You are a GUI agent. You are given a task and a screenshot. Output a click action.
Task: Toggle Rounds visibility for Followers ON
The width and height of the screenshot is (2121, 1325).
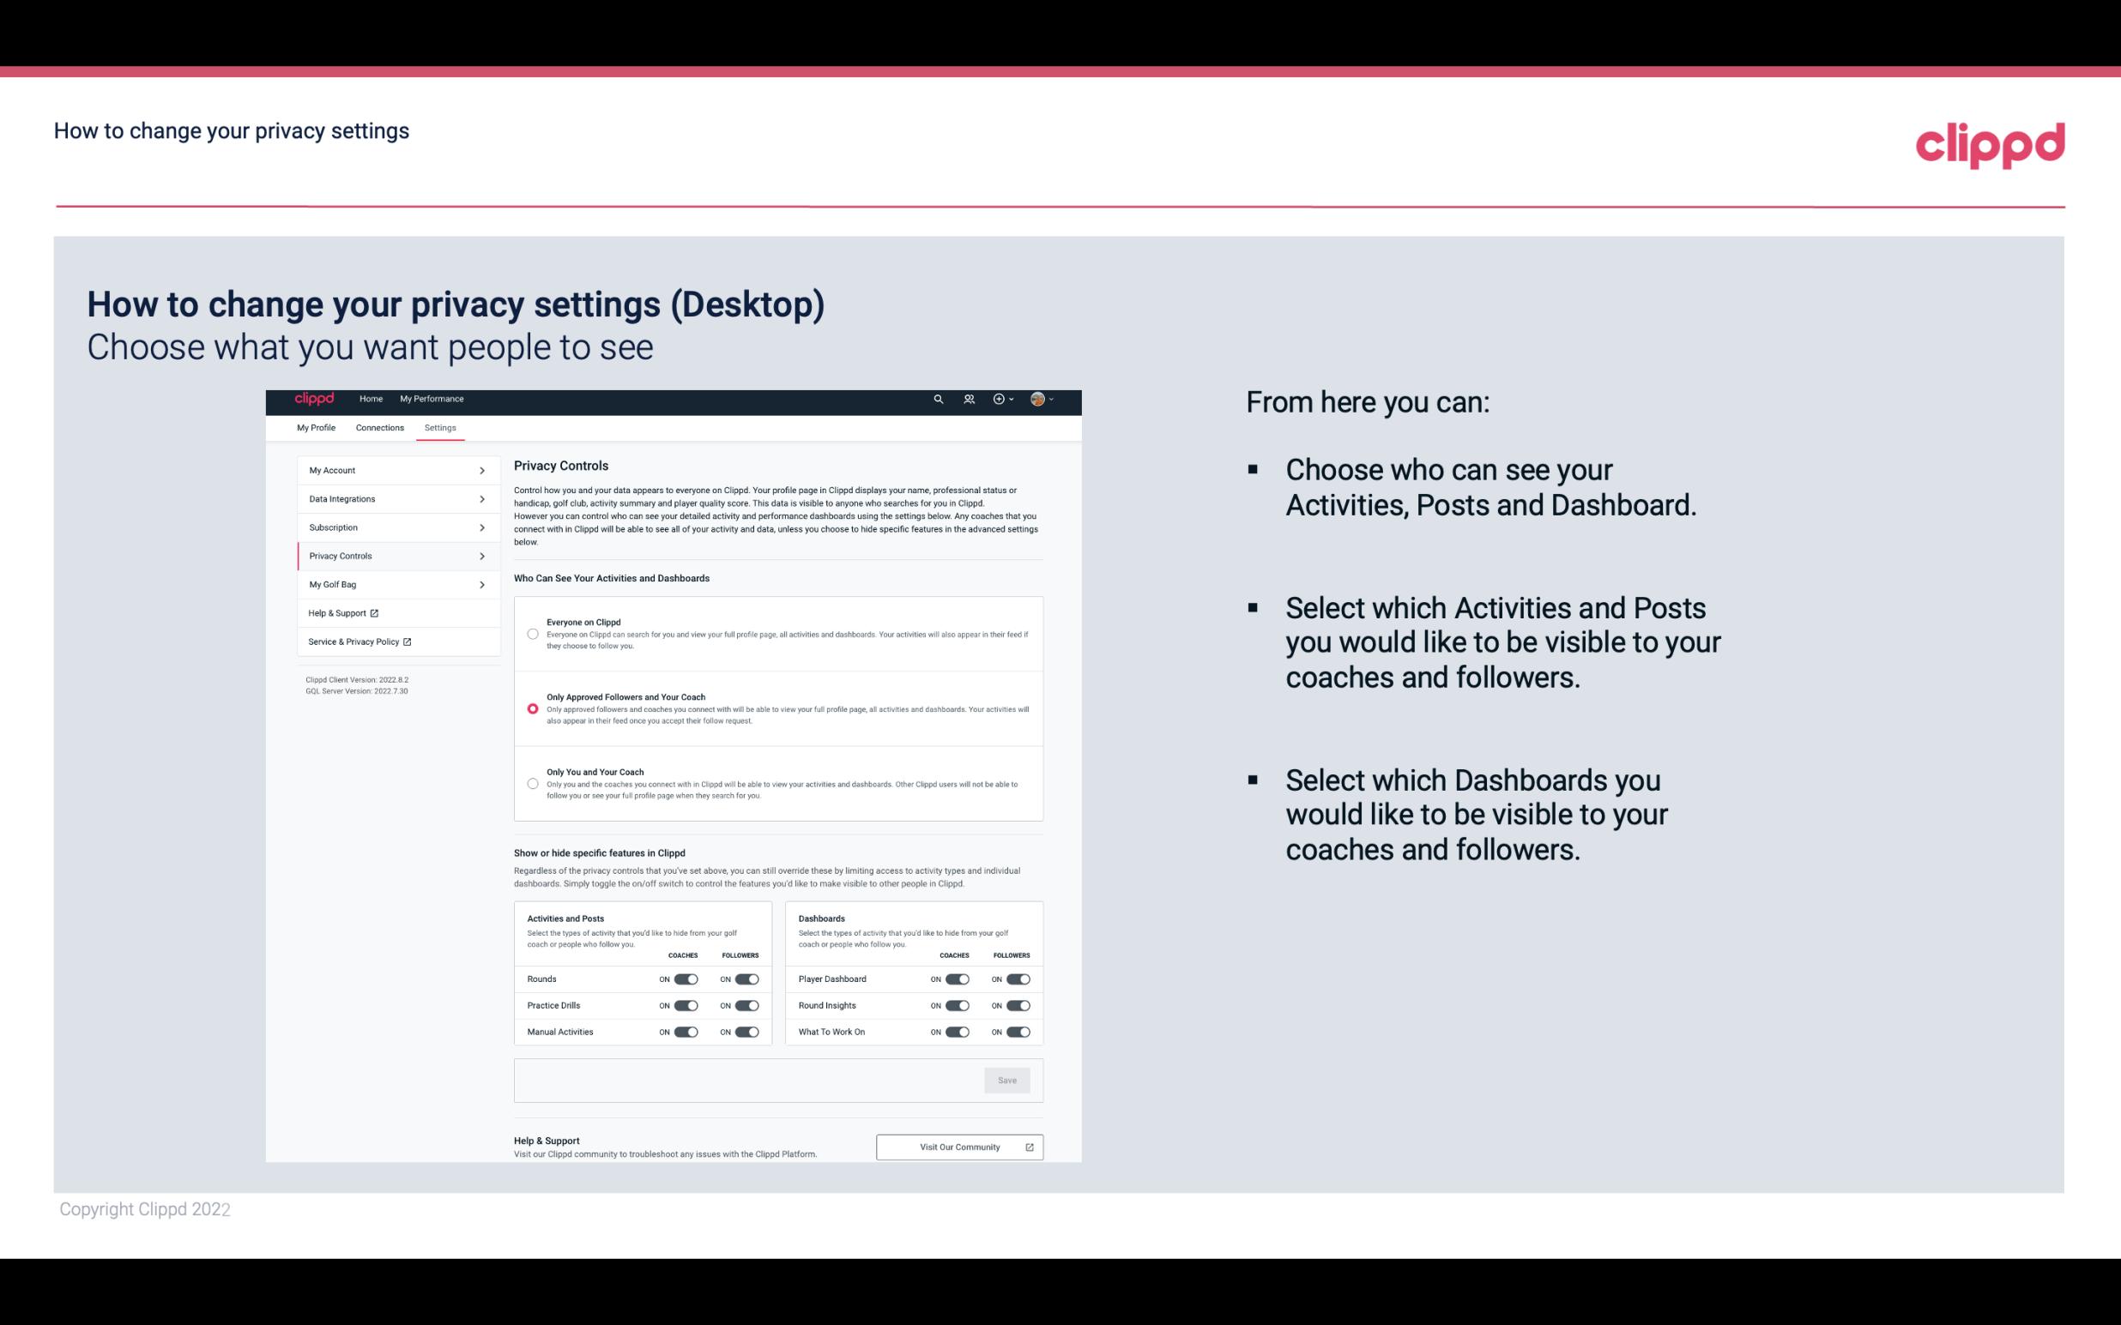coord(746,977)
